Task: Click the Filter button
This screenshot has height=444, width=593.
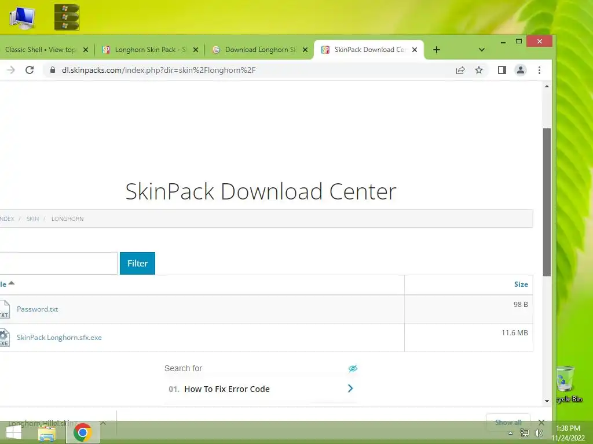Action: tap(137, 263)
